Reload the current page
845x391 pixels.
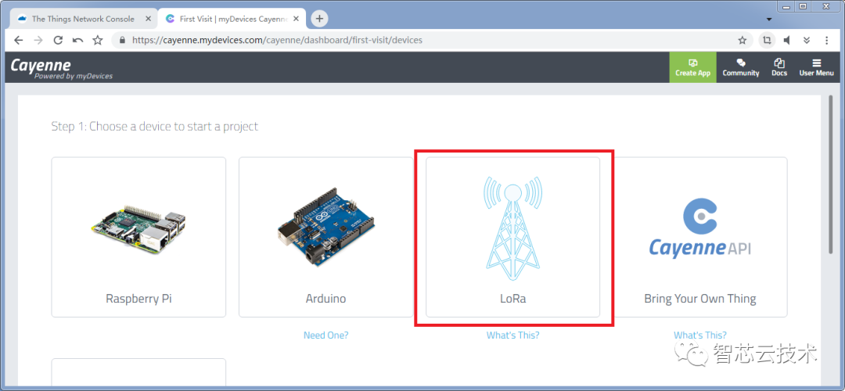click(x=58, y=41)
